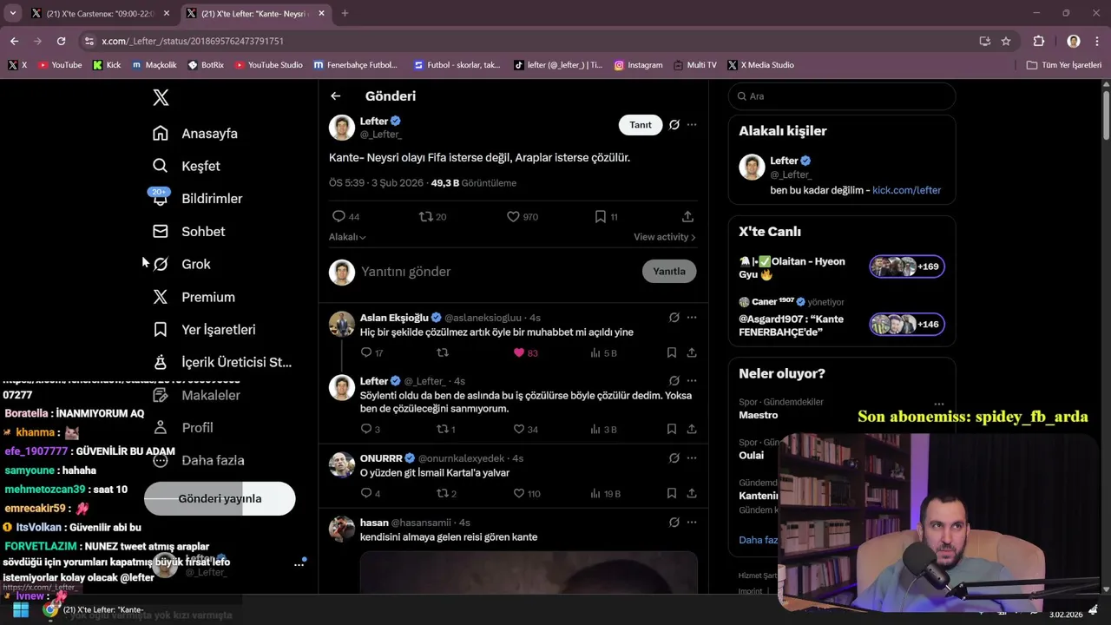Viewport: 1111px width, 625px height.
Task: Click the Yanıtla button
Action: 669,272
